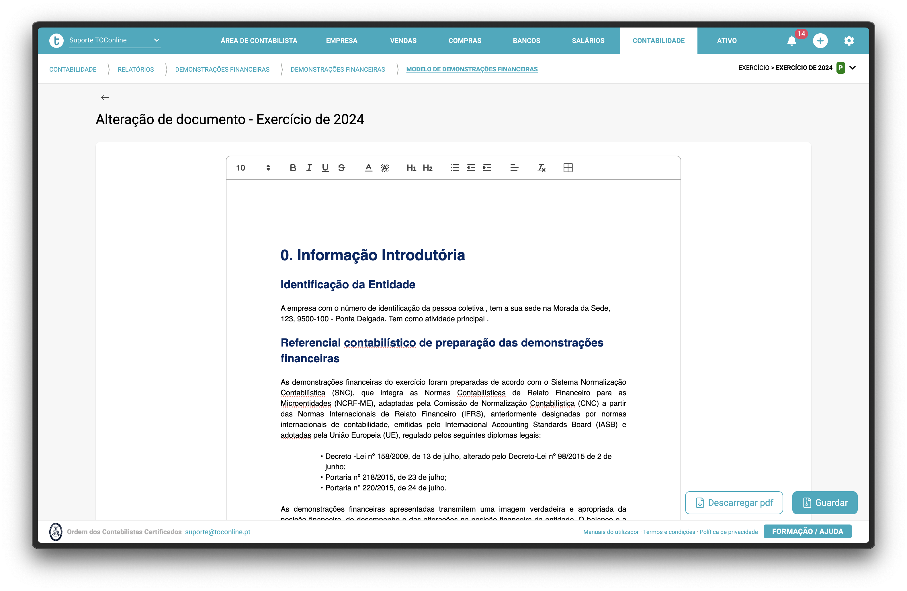This screenshot has height=591, width=907.
Task: Open the Salários menu
Action: click(x=588, y=40)
